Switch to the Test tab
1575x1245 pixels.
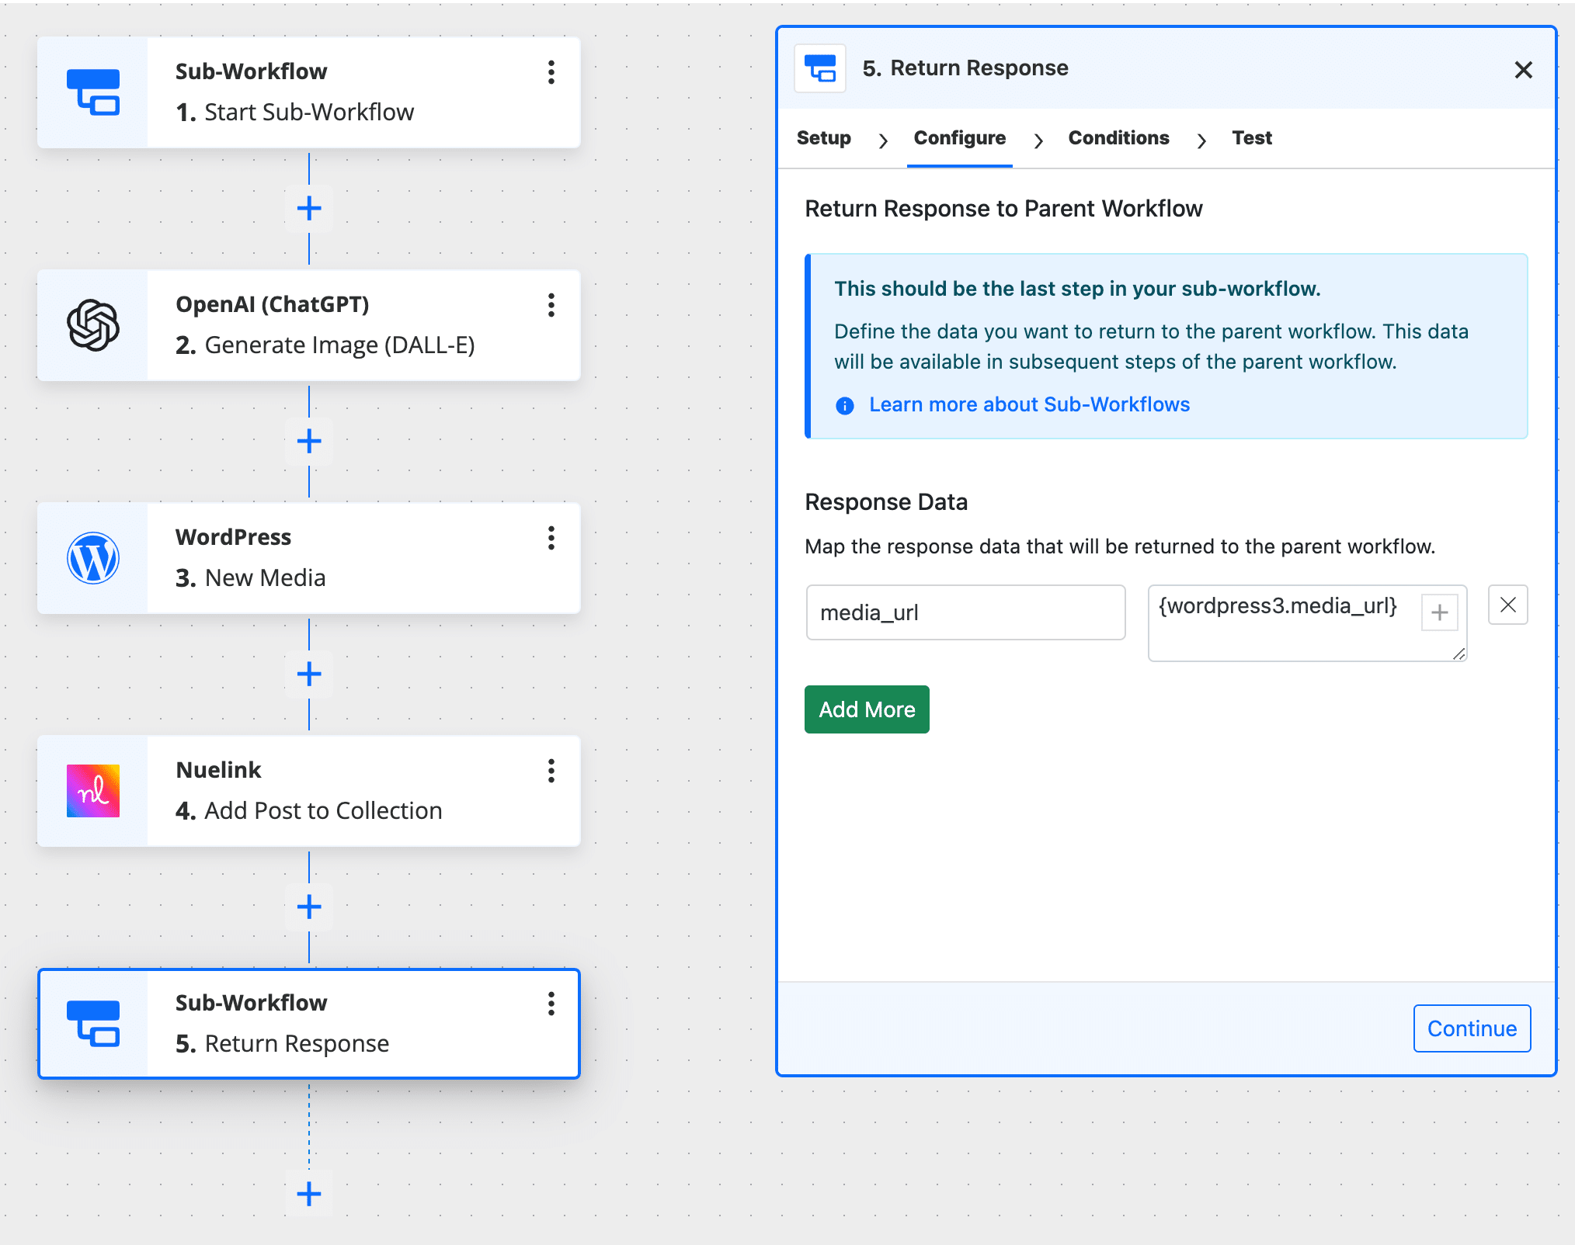(x=1251, y=138)
